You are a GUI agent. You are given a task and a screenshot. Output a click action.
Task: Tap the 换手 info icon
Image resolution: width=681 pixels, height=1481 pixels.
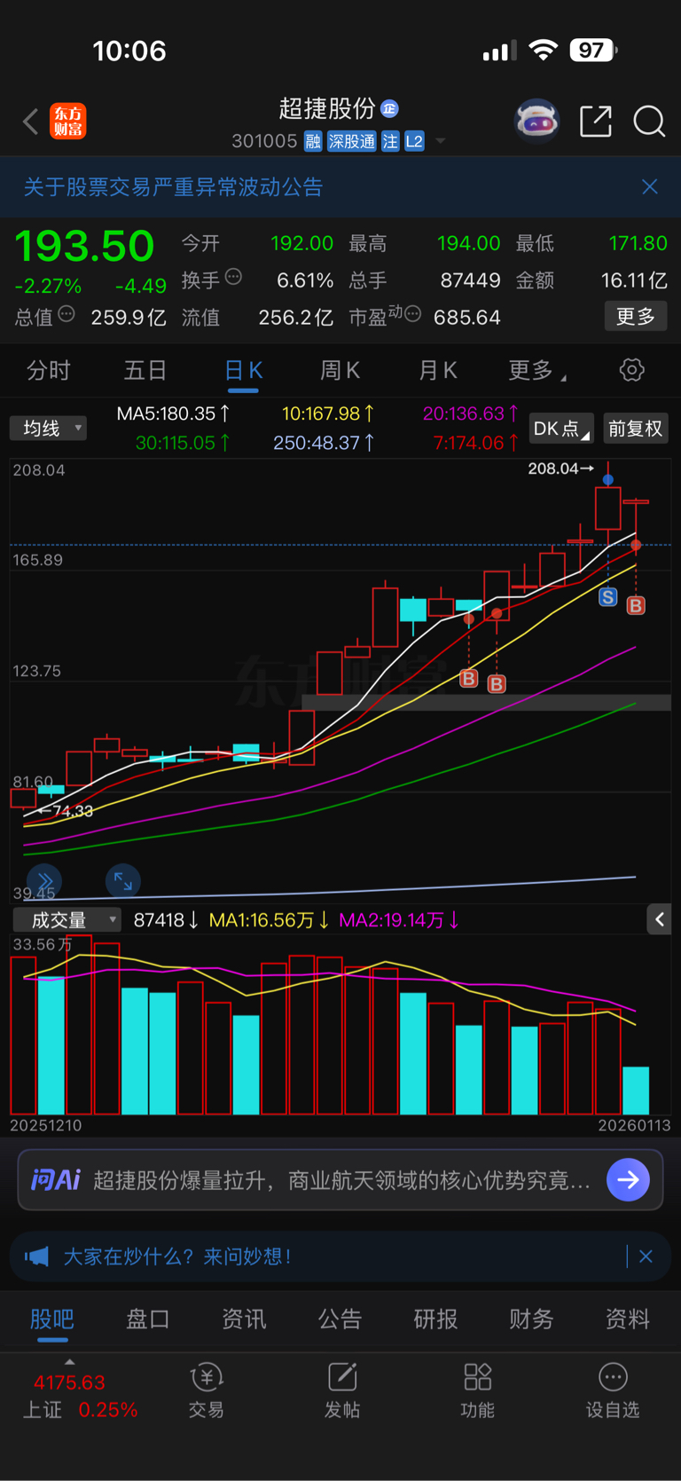click(234, 277)
